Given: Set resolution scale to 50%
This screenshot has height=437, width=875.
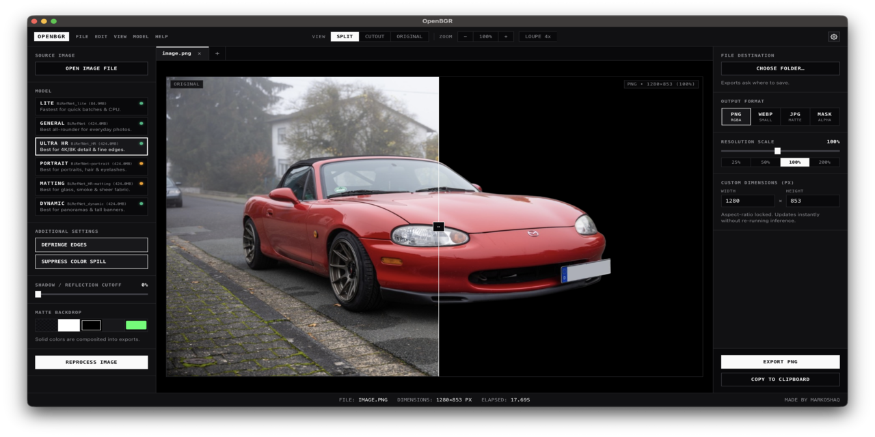Looking at the screenshot, I should tap(766, 163).
